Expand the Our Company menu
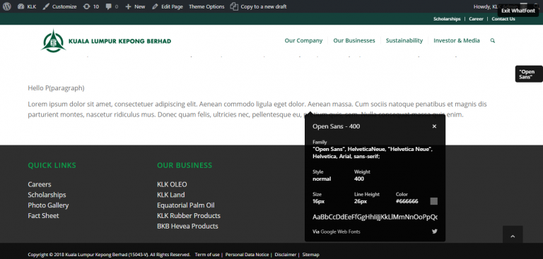The height and width of the screenshot is (259, 543). pyautogui.click(x=303, y=40)
